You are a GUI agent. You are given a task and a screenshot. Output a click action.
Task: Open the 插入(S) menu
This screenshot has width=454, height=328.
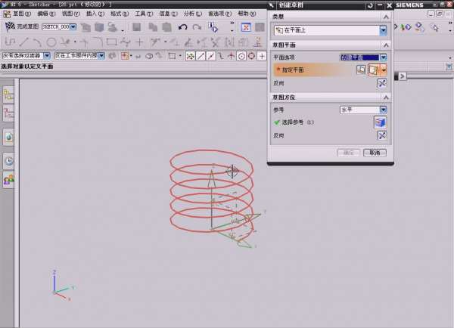point(95,14)
